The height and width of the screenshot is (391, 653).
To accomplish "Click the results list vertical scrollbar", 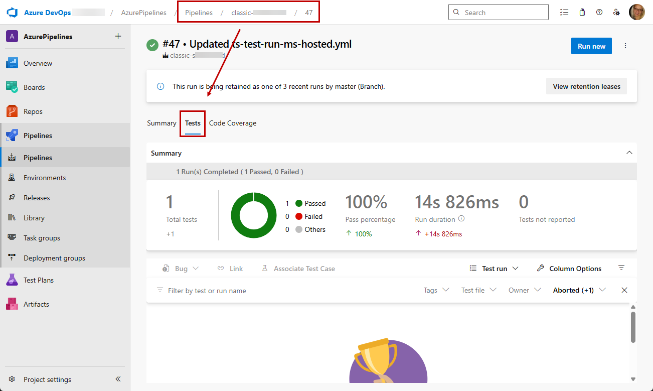I will 633,327.
